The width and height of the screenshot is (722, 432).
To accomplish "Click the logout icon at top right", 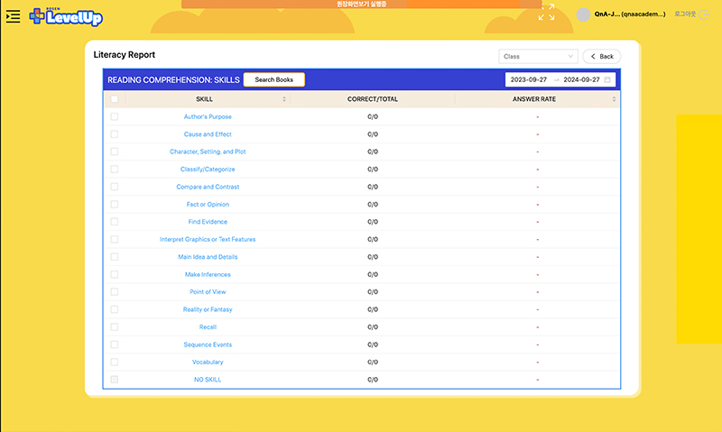I will (x=705, y=14).
